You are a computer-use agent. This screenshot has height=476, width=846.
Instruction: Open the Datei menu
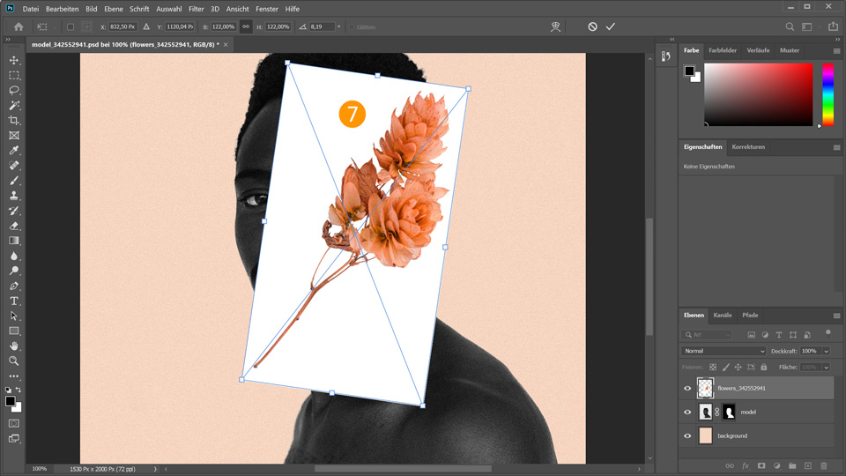click(x=31, y=9)
